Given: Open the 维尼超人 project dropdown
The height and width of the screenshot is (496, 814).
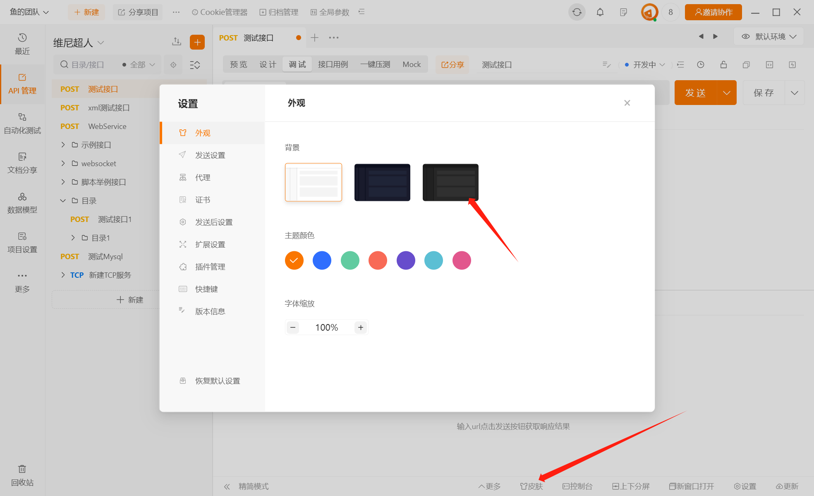Looking at the screenshot, I should (78, 43).
